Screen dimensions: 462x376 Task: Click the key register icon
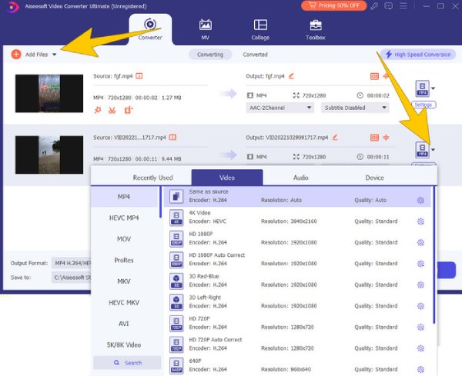point(374,6)
